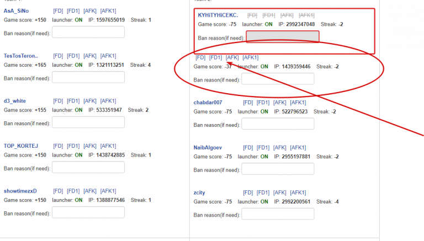
Task: Focus ban reason field under IP 1439359446
Action: 278,79
